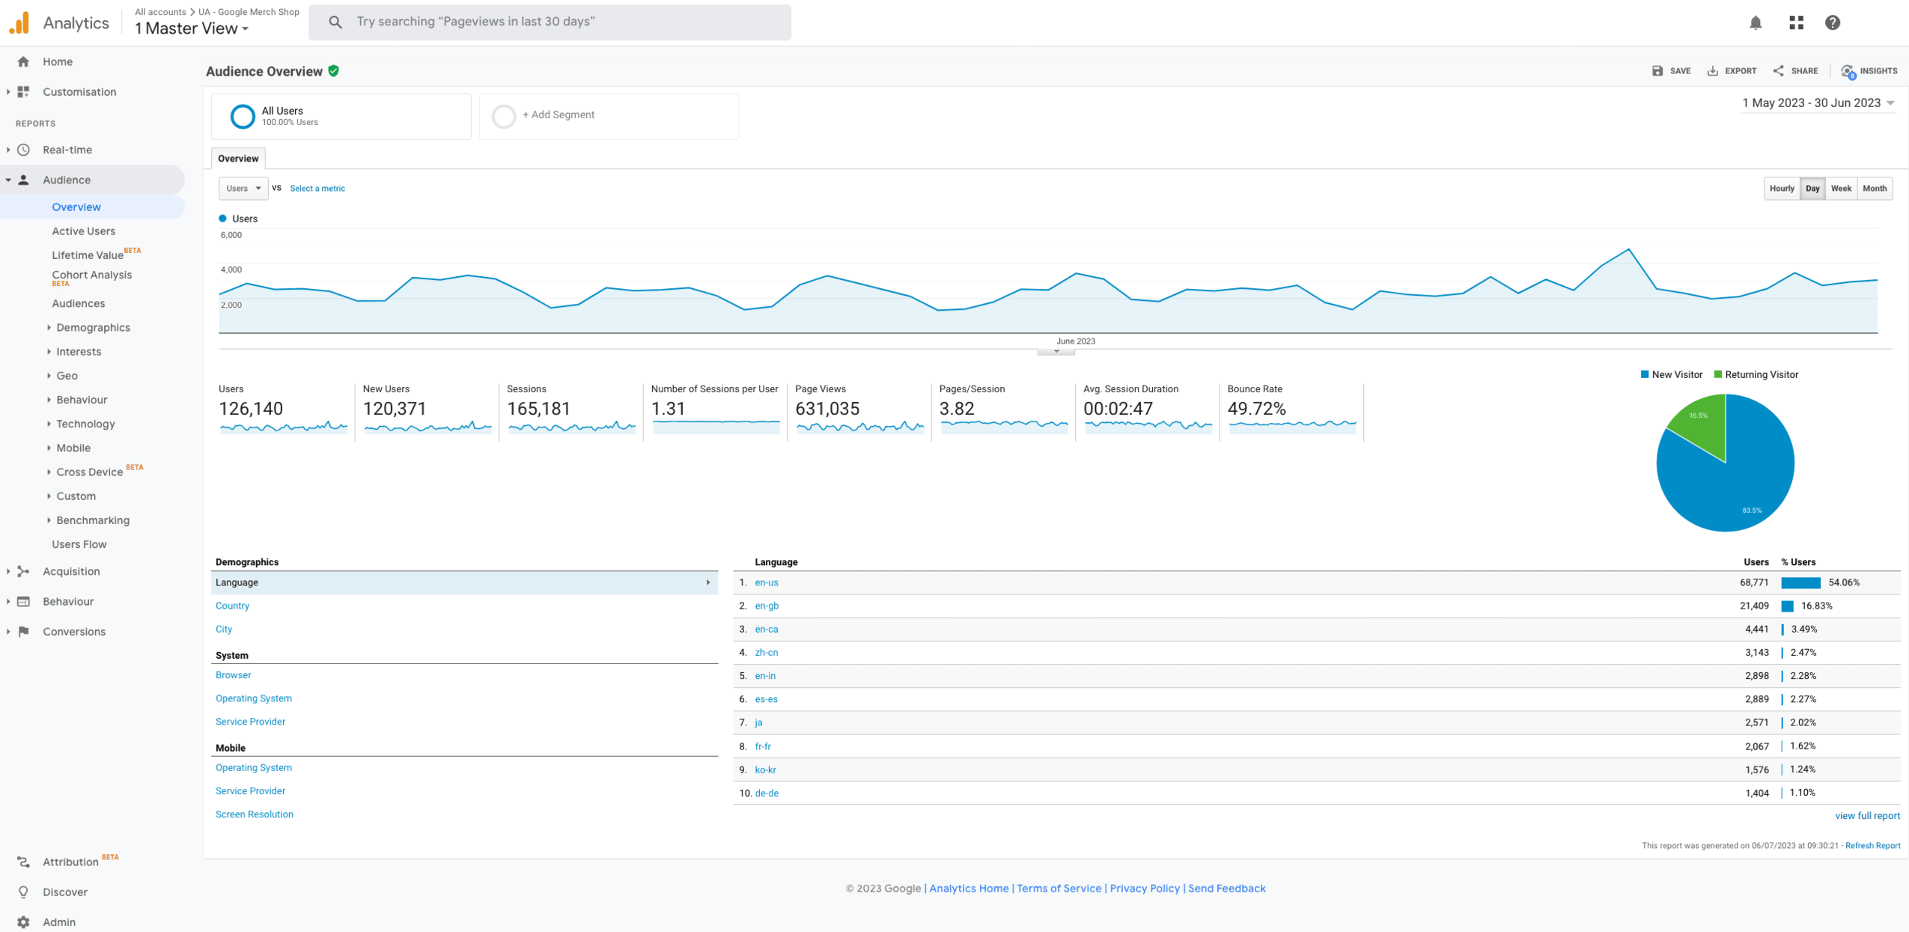Image resolution: width=1909 pixels, height=932 pixels.
Task: Select the All Users segment radio
Action: tap(242, 116)
